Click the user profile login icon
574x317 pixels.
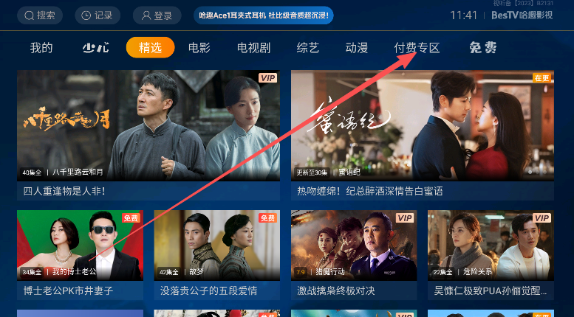146,15
